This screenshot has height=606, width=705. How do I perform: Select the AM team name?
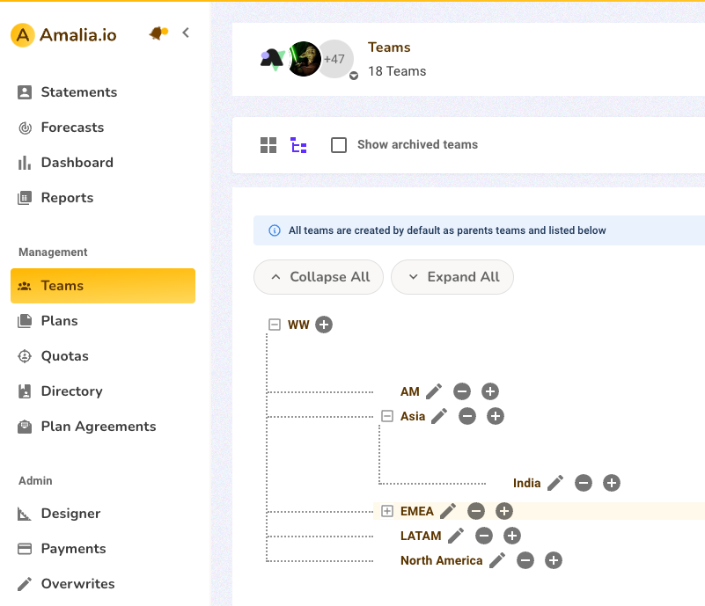410,391
